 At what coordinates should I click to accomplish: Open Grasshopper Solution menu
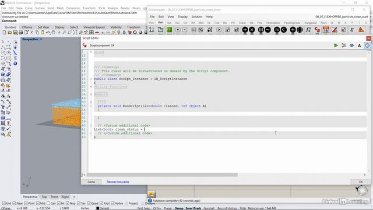coord(197,17)
